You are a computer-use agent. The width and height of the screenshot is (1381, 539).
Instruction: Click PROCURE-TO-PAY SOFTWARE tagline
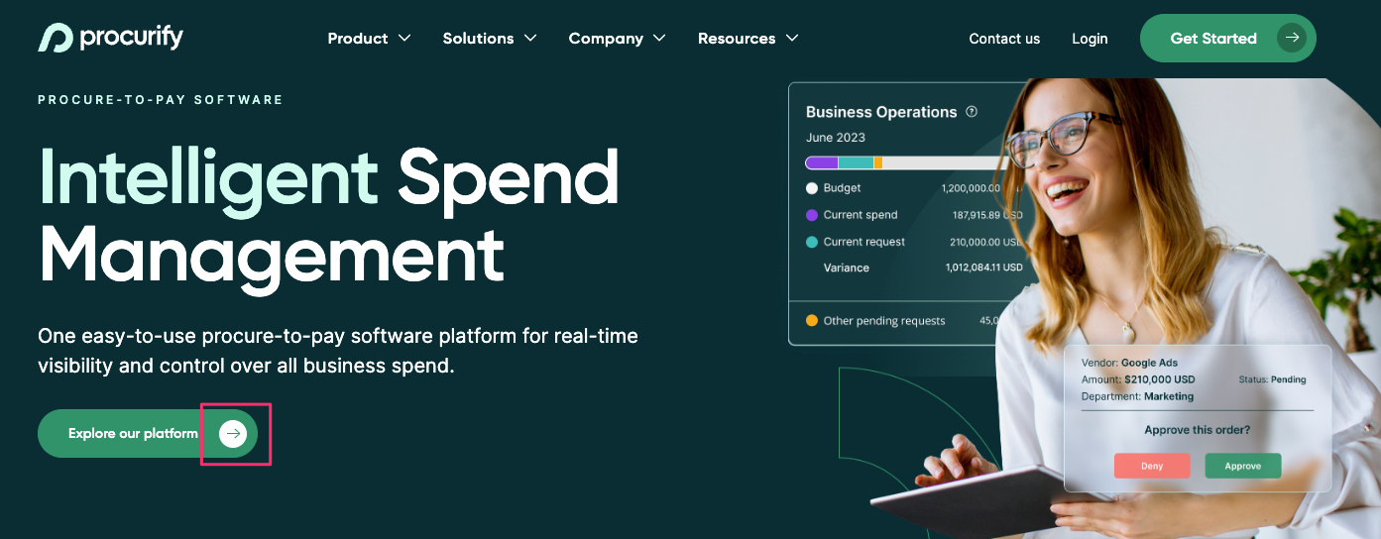(x=161, y=100)
